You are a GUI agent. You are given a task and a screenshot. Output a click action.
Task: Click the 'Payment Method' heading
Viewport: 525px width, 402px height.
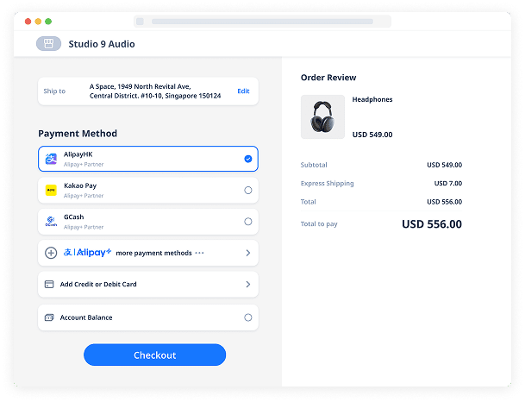[78, 134]
